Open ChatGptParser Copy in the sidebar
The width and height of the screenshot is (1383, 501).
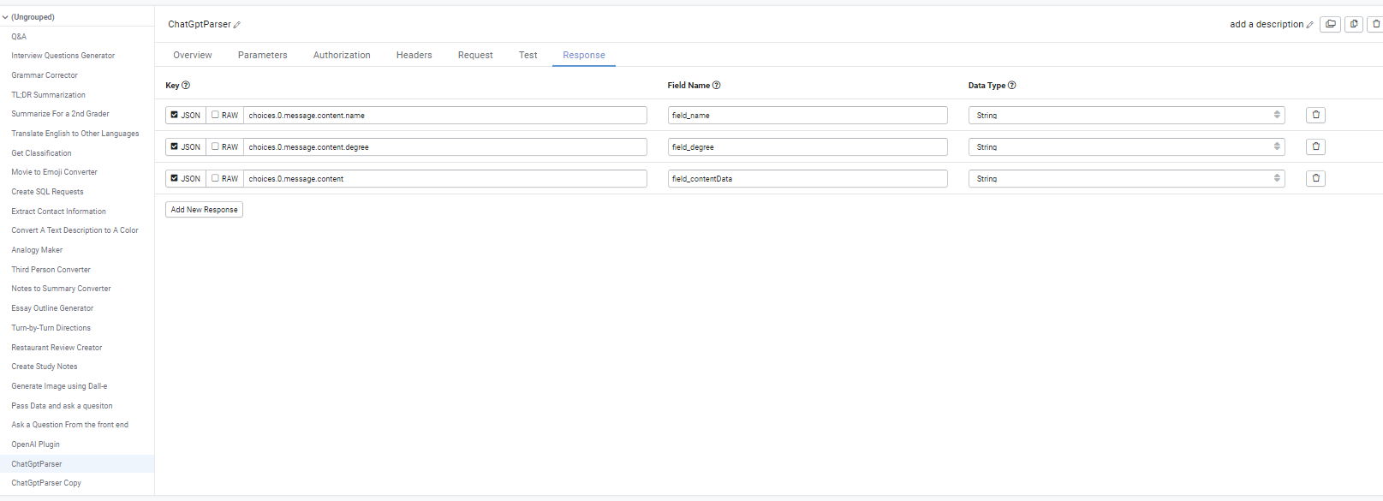[x=46, y=483]
